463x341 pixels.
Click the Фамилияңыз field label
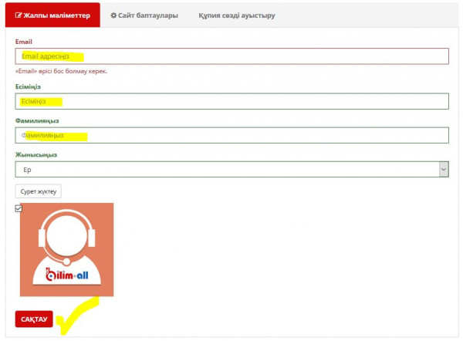tap(37, 121)
